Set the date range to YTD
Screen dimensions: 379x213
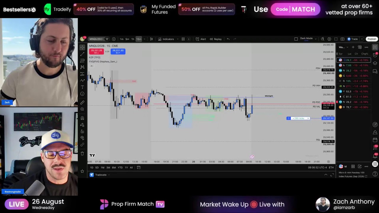(120, 167)
